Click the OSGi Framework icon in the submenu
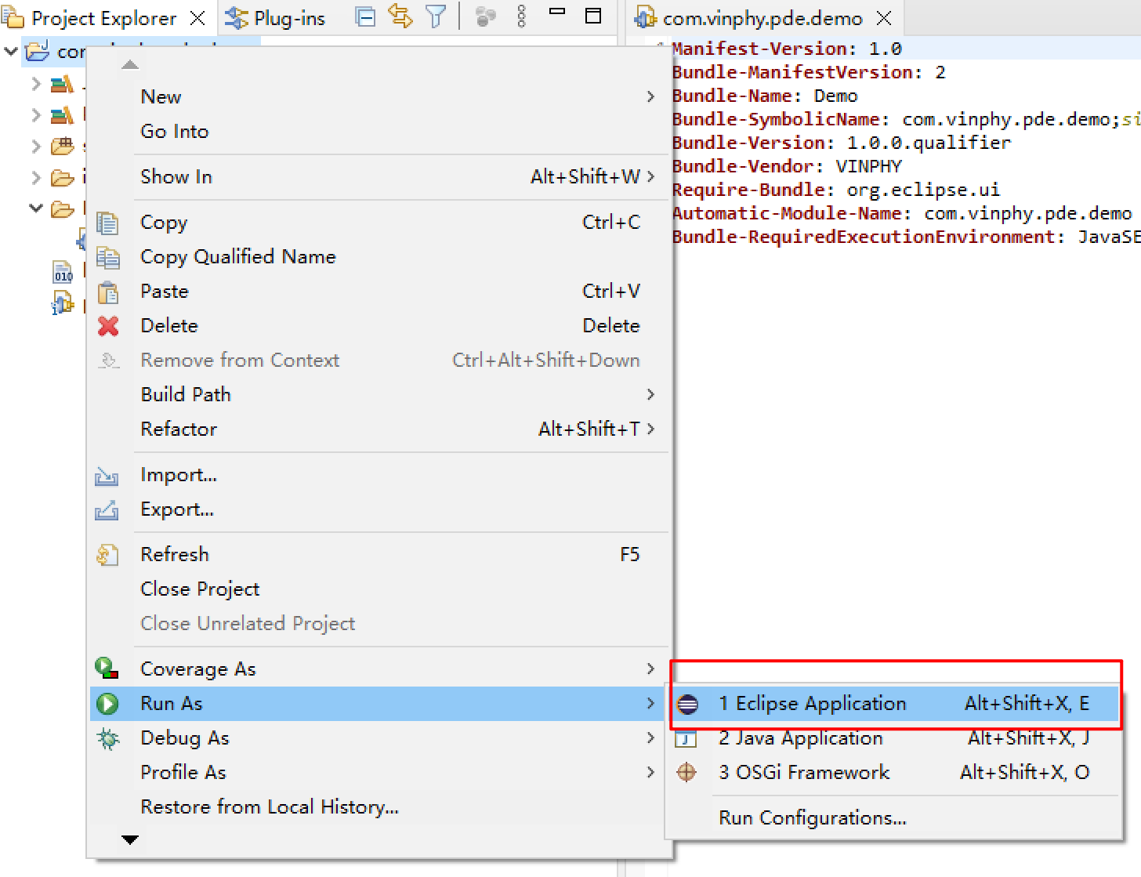 pyautogui.click(x=686, y=772)
